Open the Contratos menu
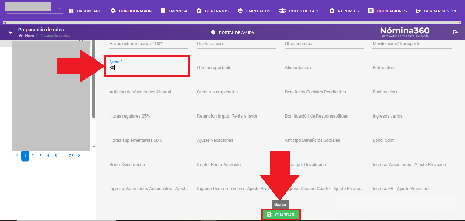Screen dimensions: 465x221 pos(213,11)
